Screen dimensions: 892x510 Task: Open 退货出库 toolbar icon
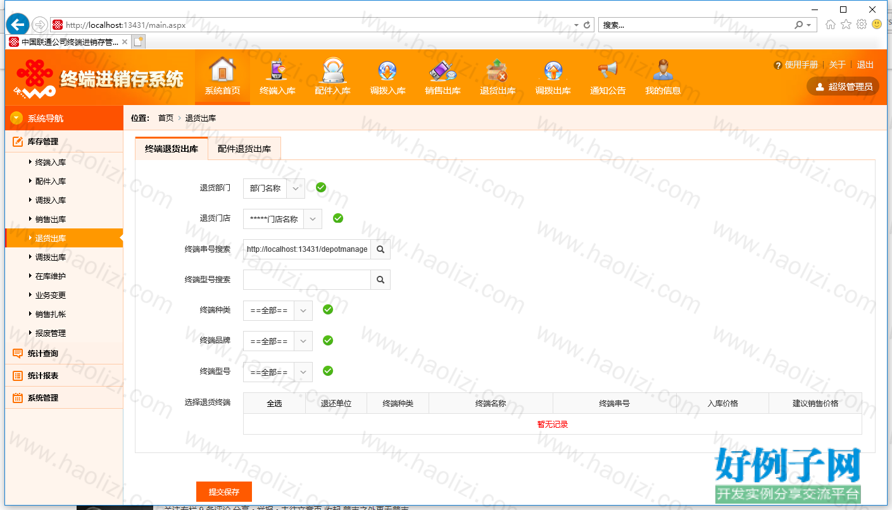pos(498,77)
